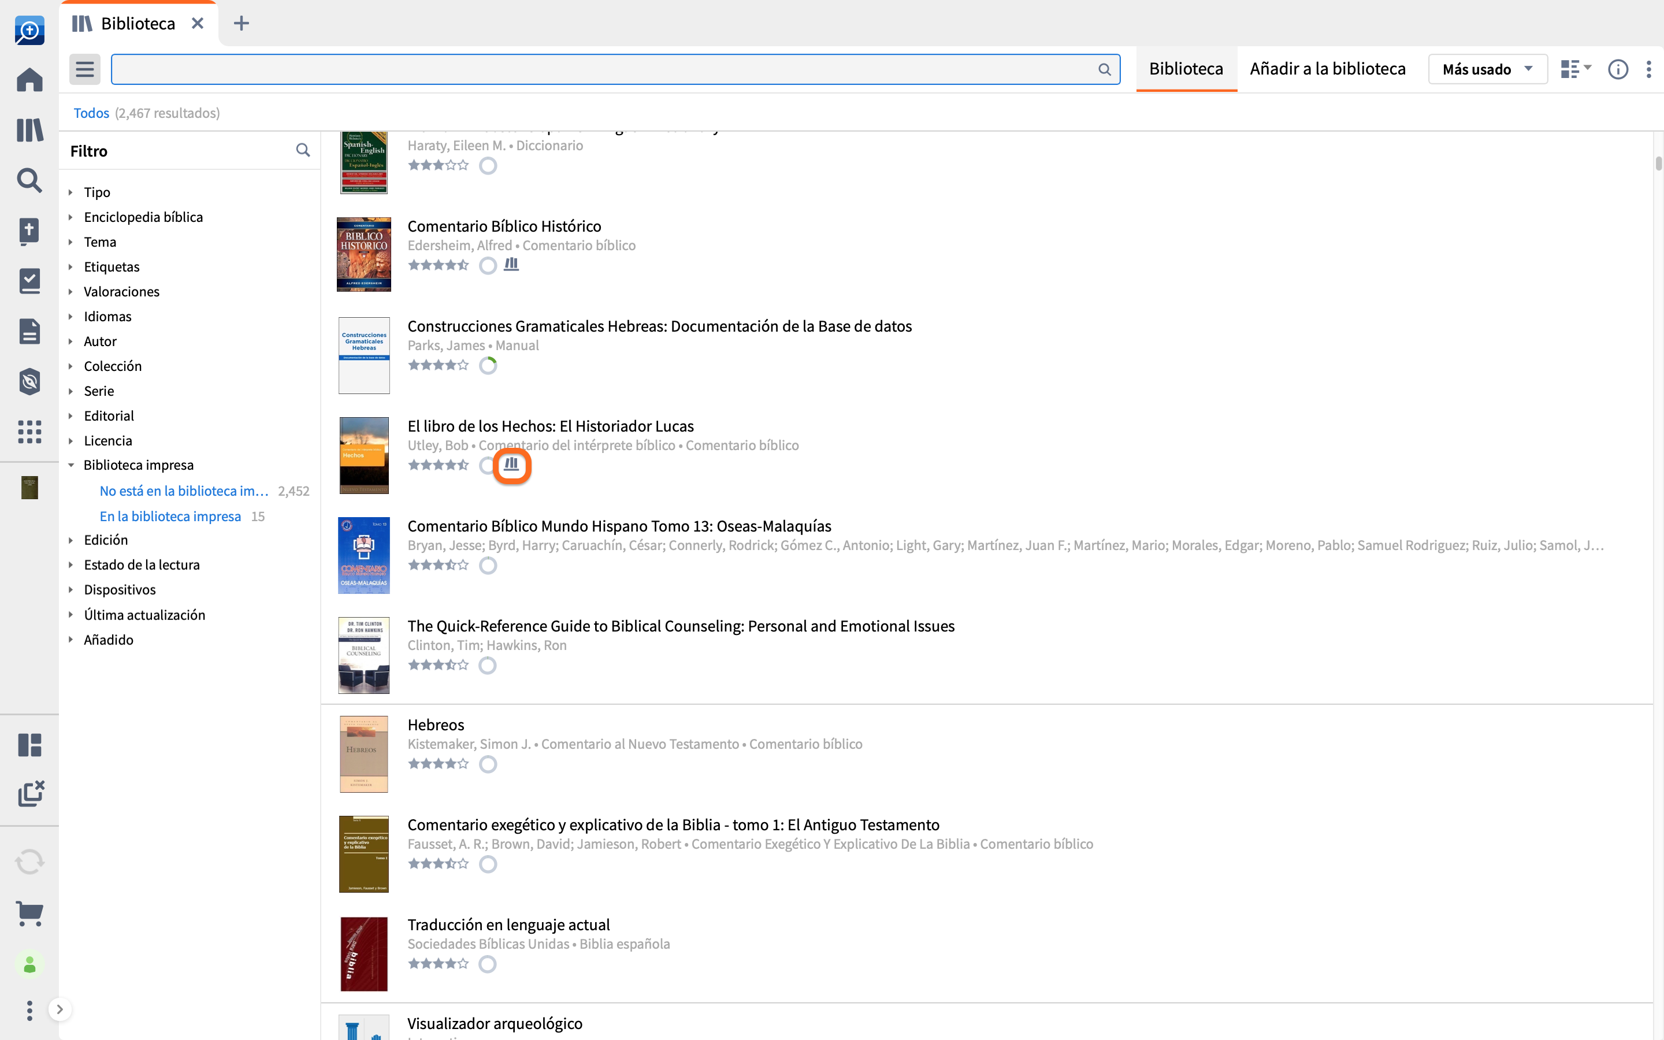Toggle reading status circle for Haraty dictionary
Image resolution: width=1664 pixels, height=1040 pixels.
pyautogui.click(x=488, y=166)
